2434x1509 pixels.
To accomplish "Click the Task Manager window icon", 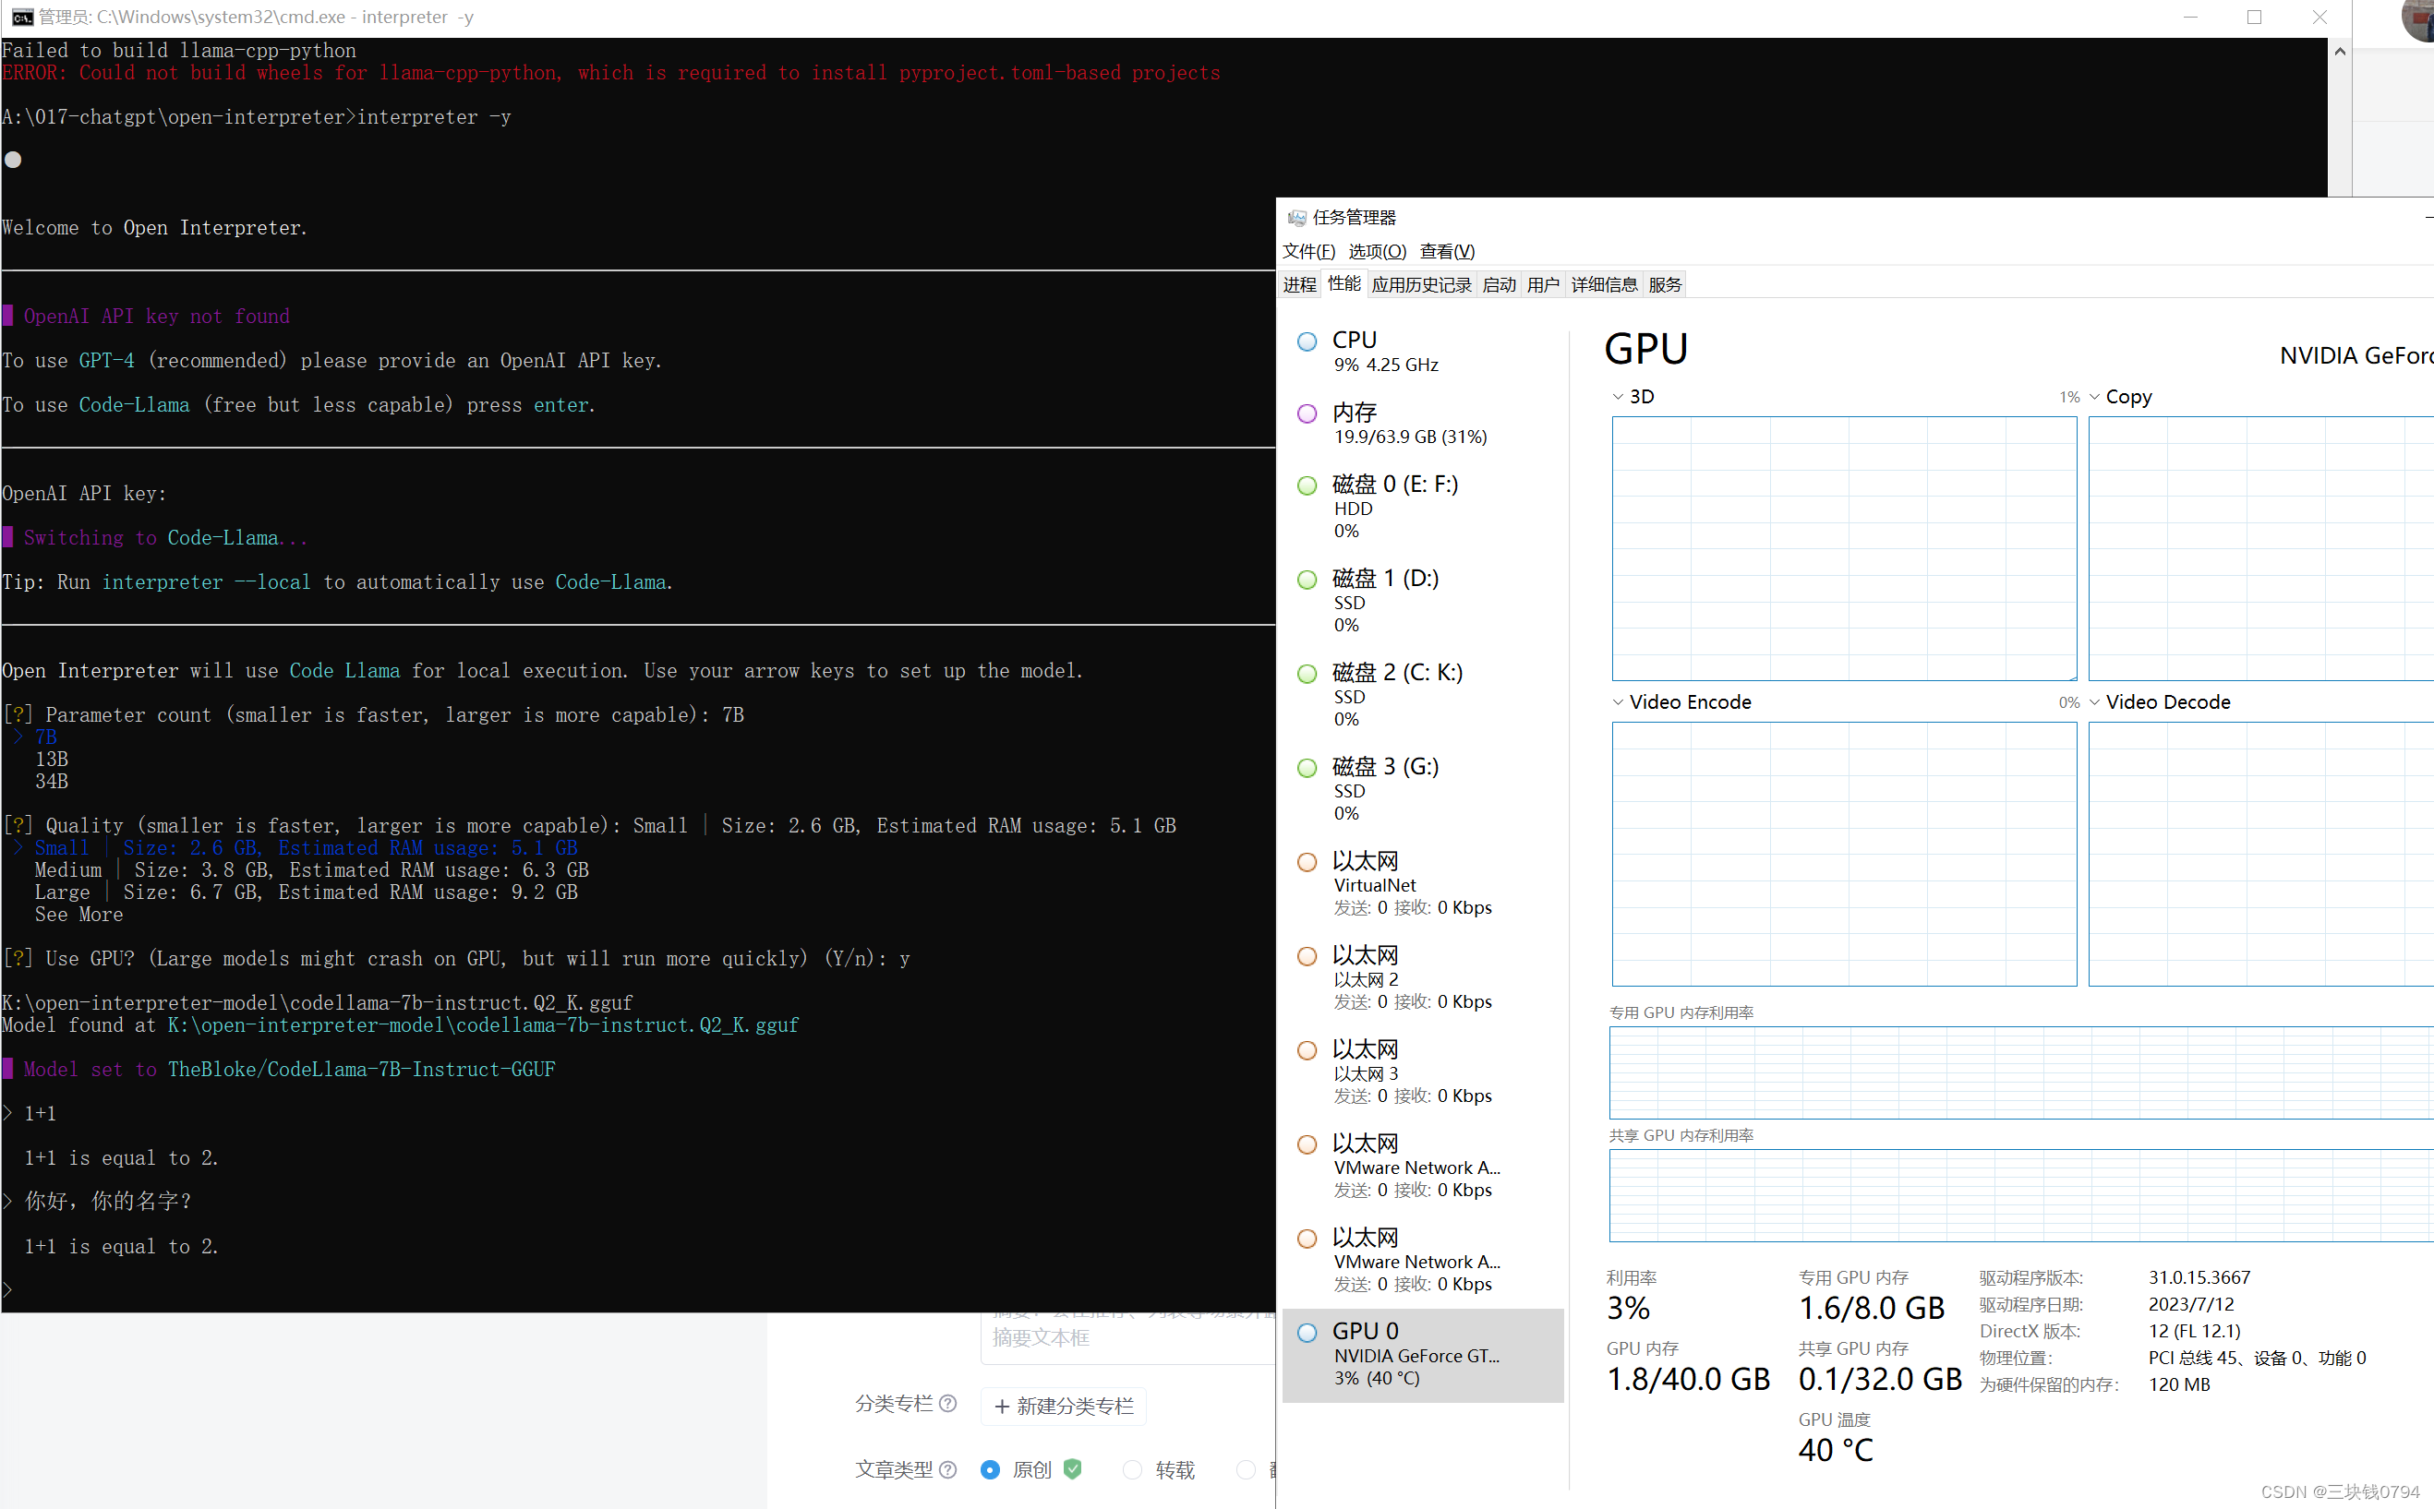I will [1295, 218].
